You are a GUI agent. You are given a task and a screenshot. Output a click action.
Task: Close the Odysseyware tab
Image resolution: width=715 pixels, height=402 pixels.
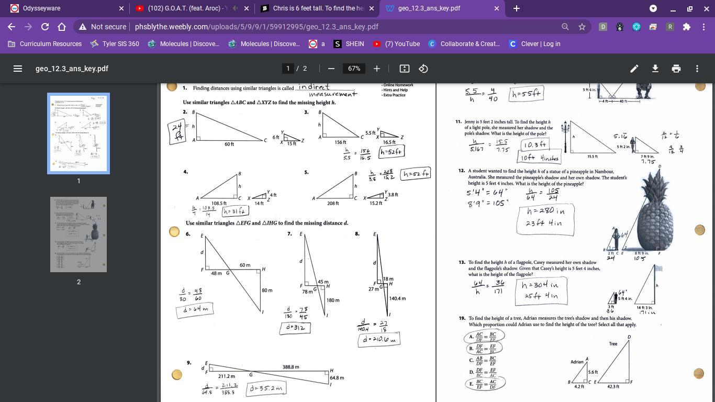[121, 8]
